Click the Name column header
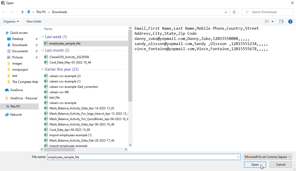This screenshot has width=296, height=171. (48, 29)
